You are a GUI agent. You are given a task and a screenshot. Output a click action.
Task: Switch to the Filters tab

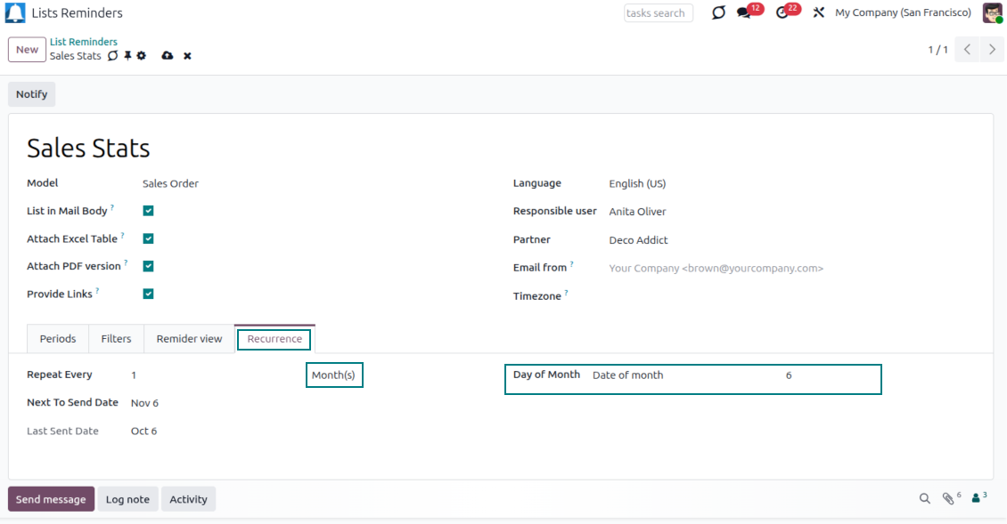pyautogui.click(x=116, y=339)
